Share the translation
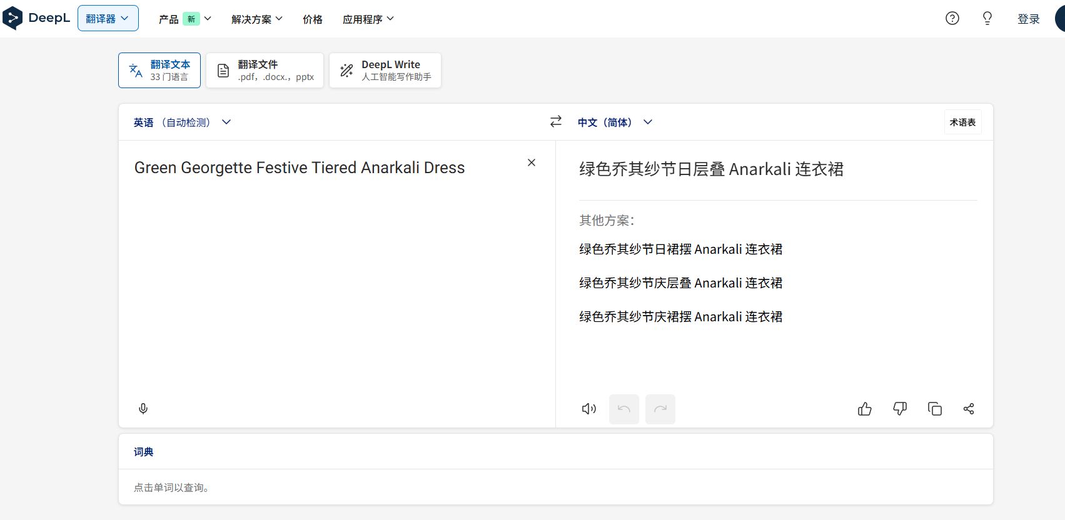The height and width of the screenshot is (520, 1065). pyautogui.click(x=969, y=409)
